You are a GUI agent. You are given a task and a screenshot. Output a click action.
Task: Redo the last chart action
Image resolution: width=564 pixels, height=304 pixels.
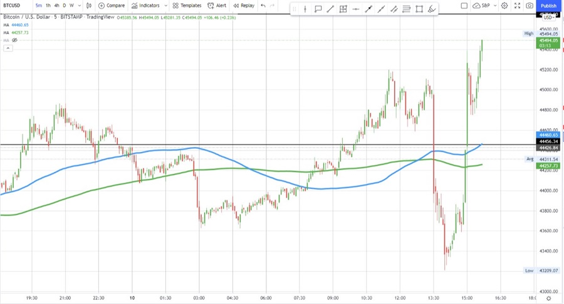(x=273, y=6)
